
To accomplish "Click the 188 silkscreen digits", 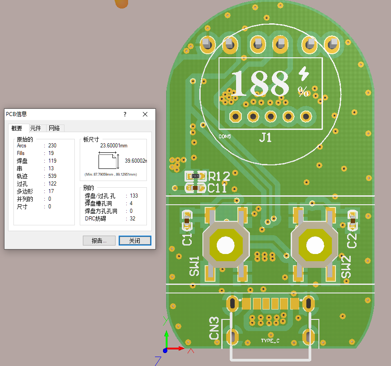I will [260, 83].
